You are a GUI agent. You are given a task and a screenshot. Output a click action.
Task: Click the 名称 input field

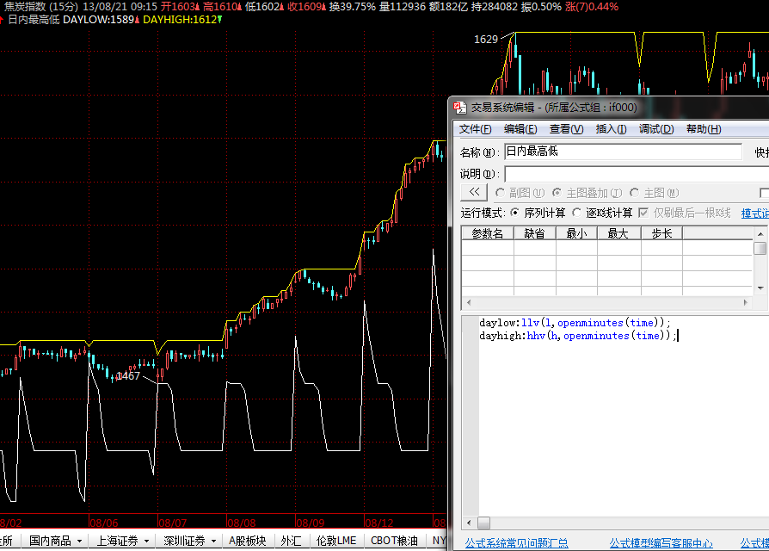pyautogui.click(x=622, y=152)
